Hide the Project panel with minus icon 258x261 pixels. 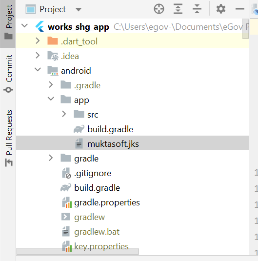(x=239, y=9)
